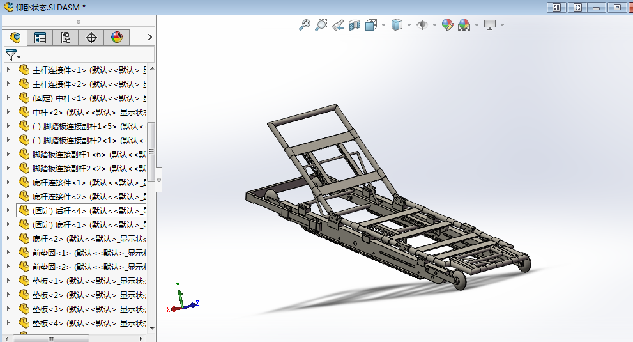633x342 pixels.
Task: Click View Settings monitor icon
Action: tap(490, 25)
